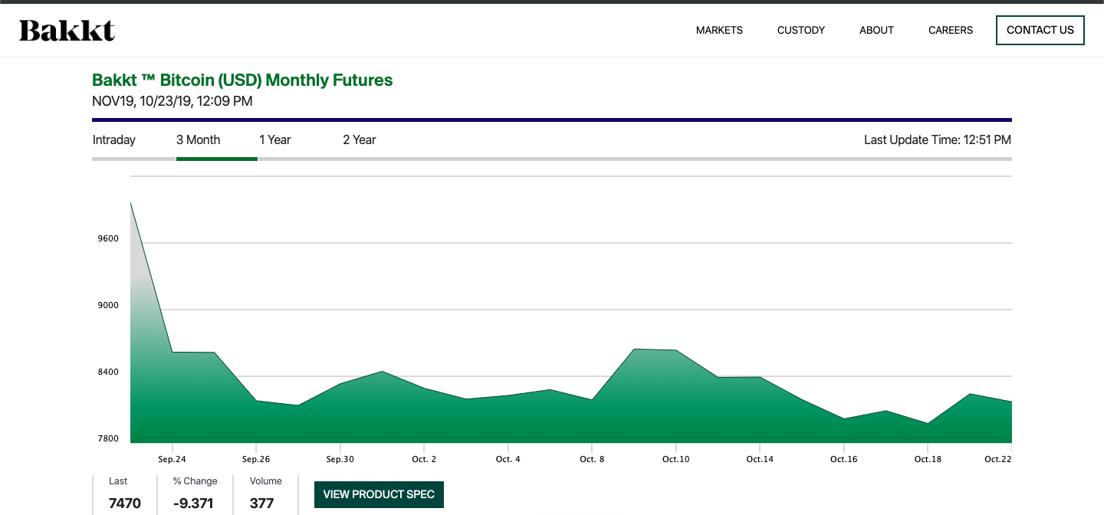
Task: Click the Sep.30 date label
Action: coord(340,460)
